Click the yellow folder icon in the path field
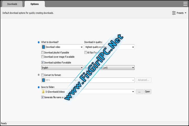This screenshot has width=189, height=126. click(43, 92)
